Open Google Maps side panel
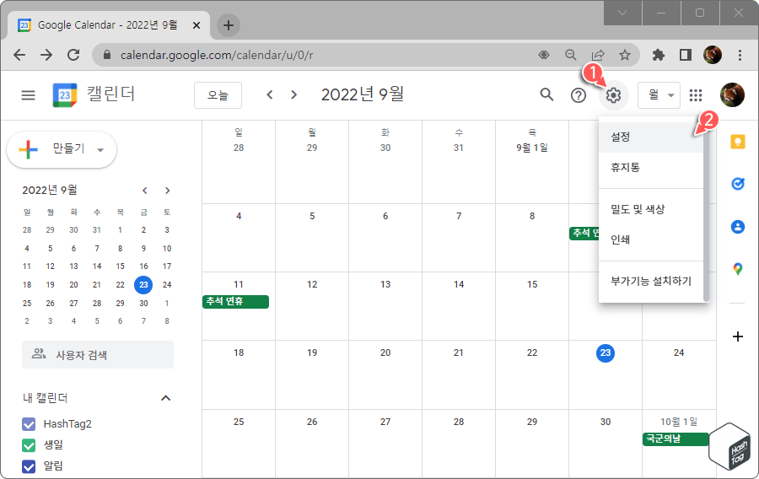Viewport: 759px width, 479px height. (738, 268)
